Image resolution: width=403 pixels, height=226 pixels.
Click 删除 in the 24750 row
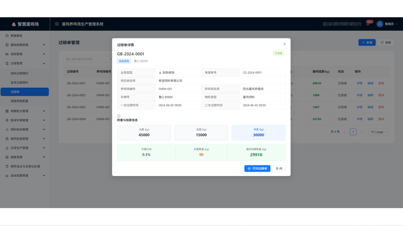[381, 119]
